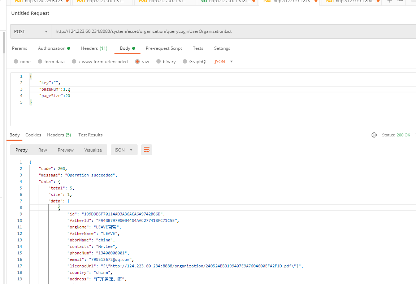Click the globe network information icon
The image size is (416, 284).
point(374,135)
